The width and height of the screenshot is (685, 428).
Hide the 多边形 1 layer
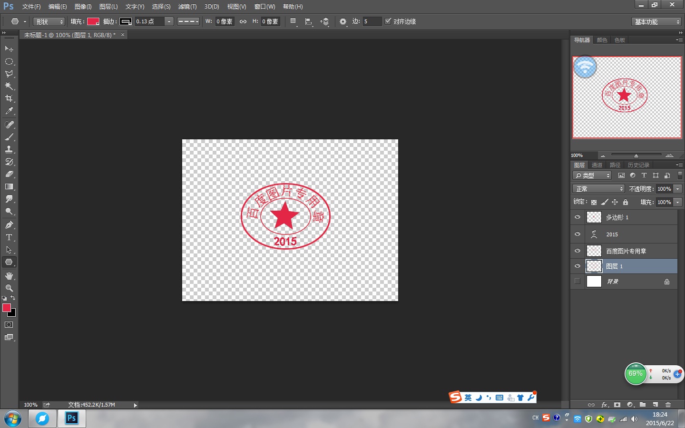577,217
